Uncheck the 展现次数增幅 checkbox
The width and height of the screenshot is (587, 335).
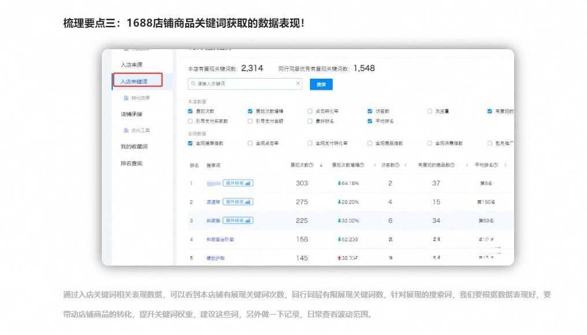click(250, 111)
